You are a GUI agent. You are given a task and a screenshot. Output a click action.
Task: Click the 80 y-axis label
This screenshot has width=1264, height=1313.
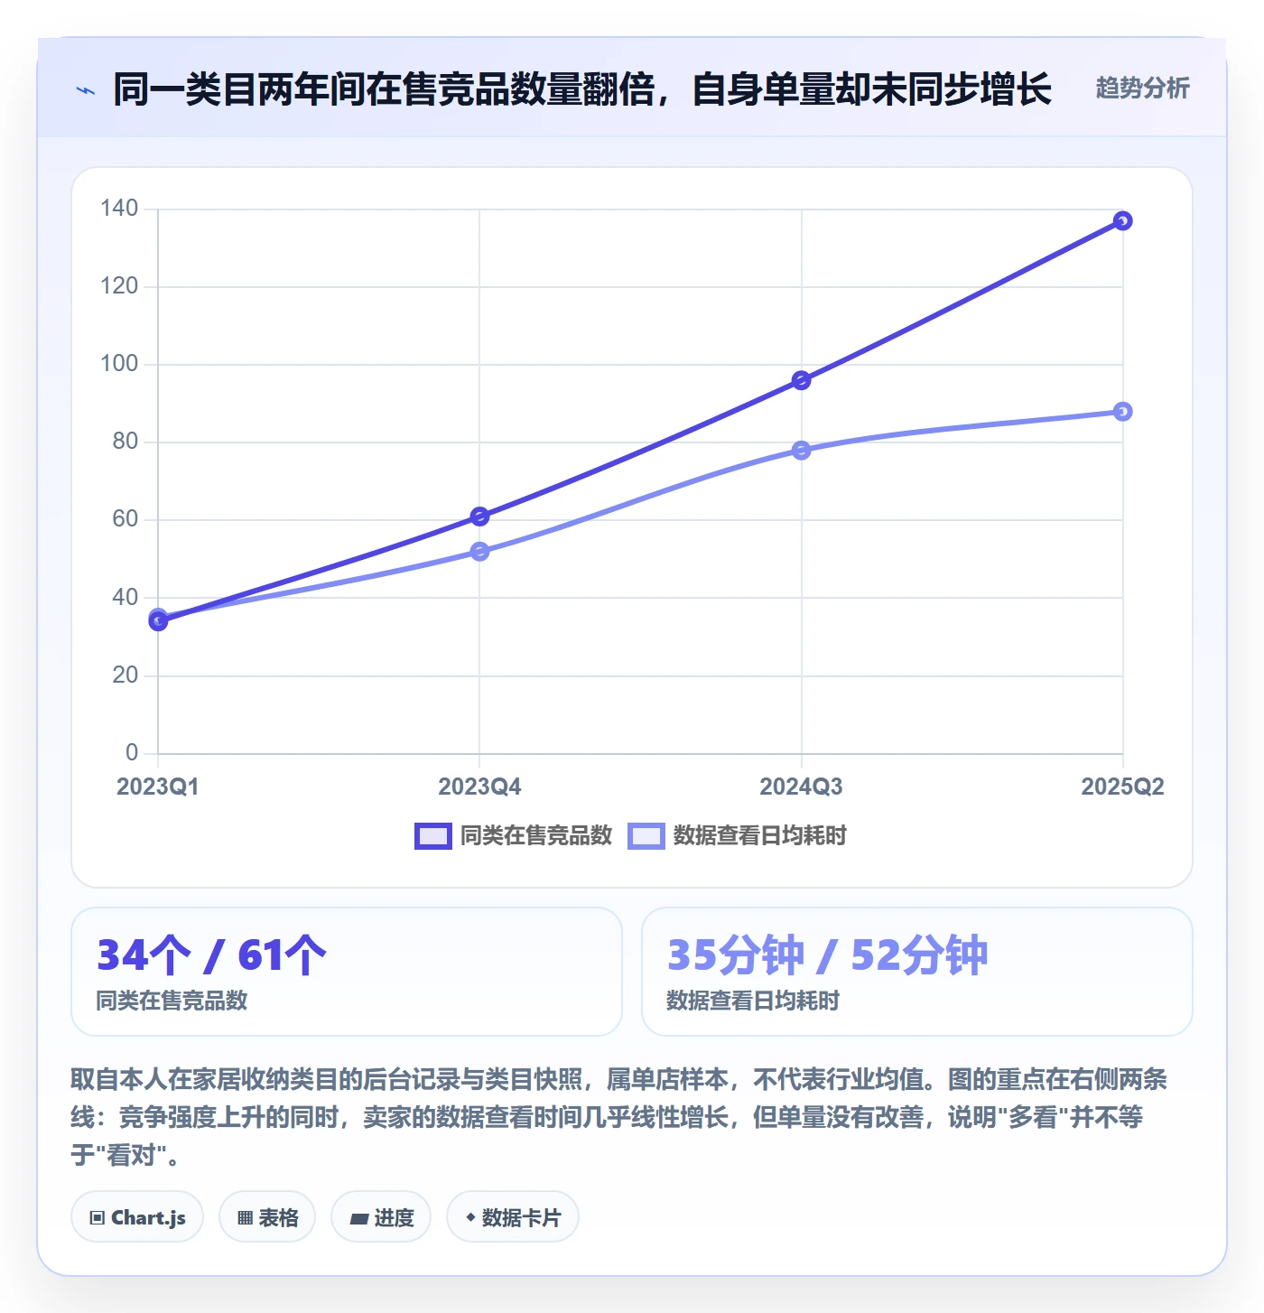point(125,442)
